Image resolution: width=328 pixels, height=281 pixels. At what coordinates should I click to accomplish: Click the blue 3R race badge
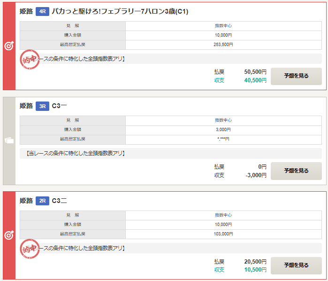click(x=42, y=106)
